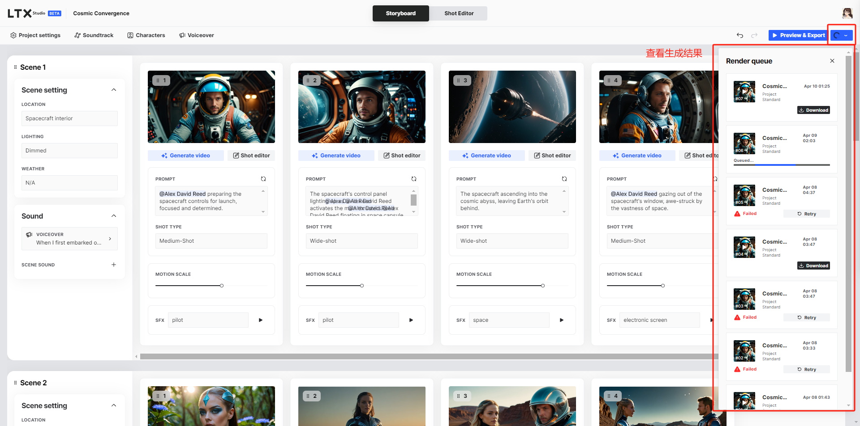Collapse the Sound section

point(114,216)
